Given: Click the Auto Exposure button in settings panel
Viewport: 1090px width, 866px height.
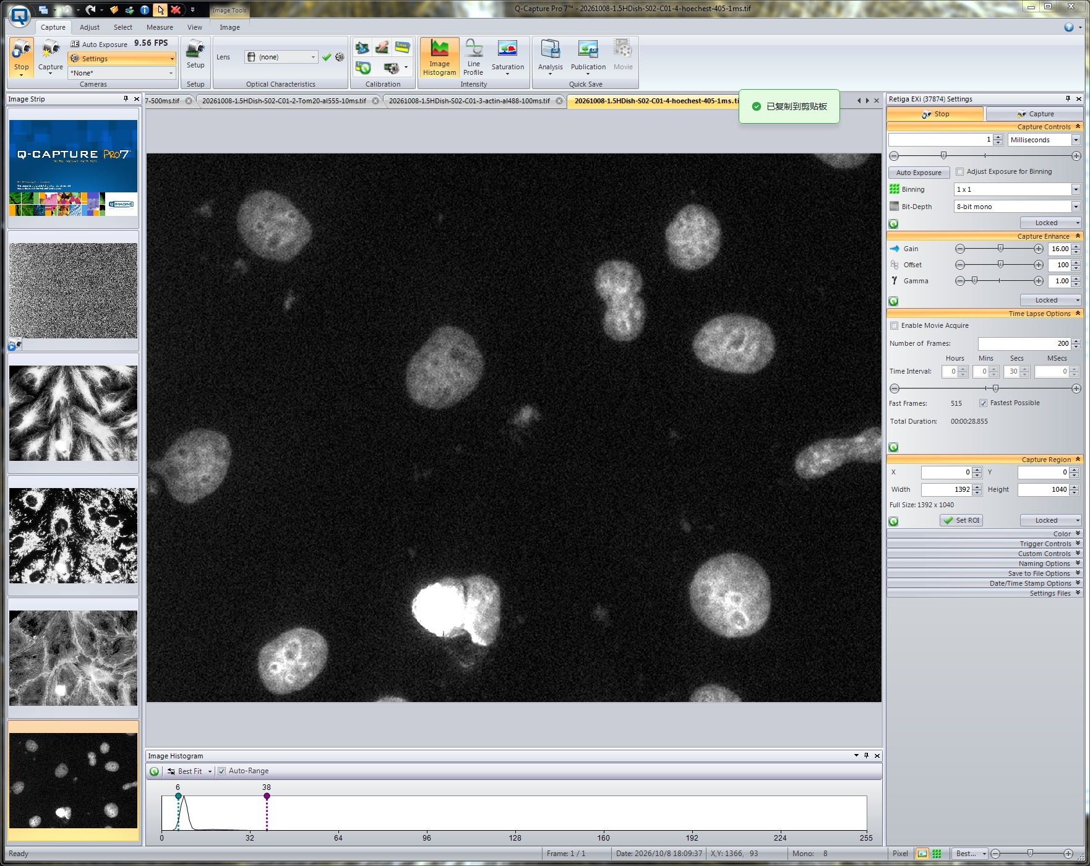Looking at the screenshot, I should coord(919,173).
